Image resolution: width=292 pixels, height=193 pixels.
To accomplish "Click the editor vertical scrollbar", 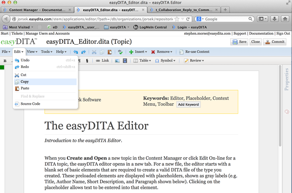I will (x=280, y=106).
